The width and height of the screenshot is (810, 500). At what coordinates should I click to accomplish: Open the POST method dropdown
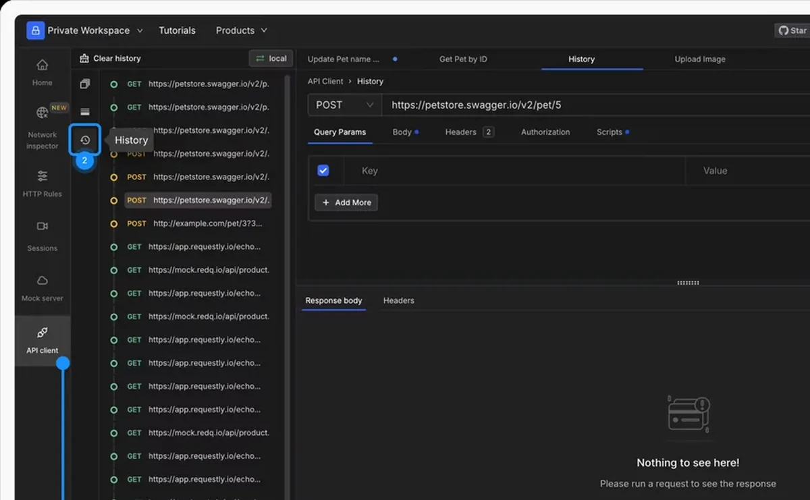(x=344, y=105)
